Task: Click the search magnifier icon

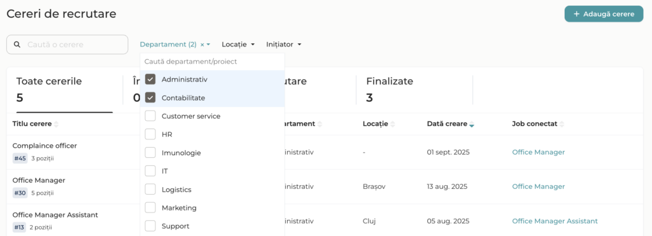Action: point(17,45)
